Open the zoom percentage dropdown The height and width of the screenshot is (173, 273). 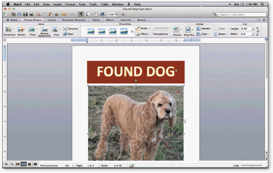point(117,14)
